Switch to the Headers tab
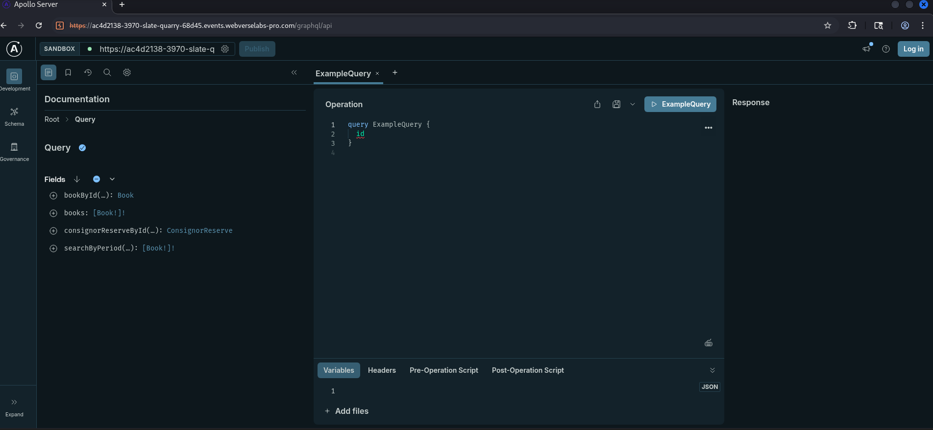The width and height of the screenshot is (933, 430). point(382,370)
